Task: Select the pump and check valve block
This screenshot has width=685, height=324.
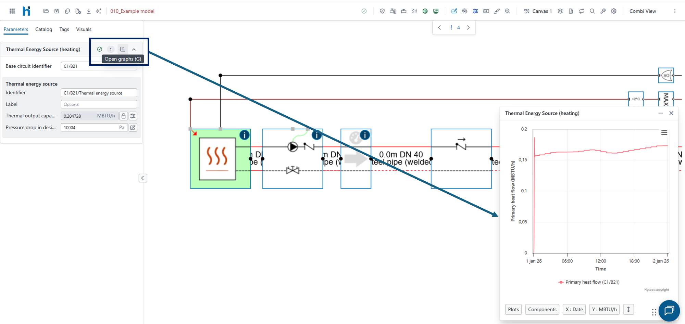Action: point(292,159)
